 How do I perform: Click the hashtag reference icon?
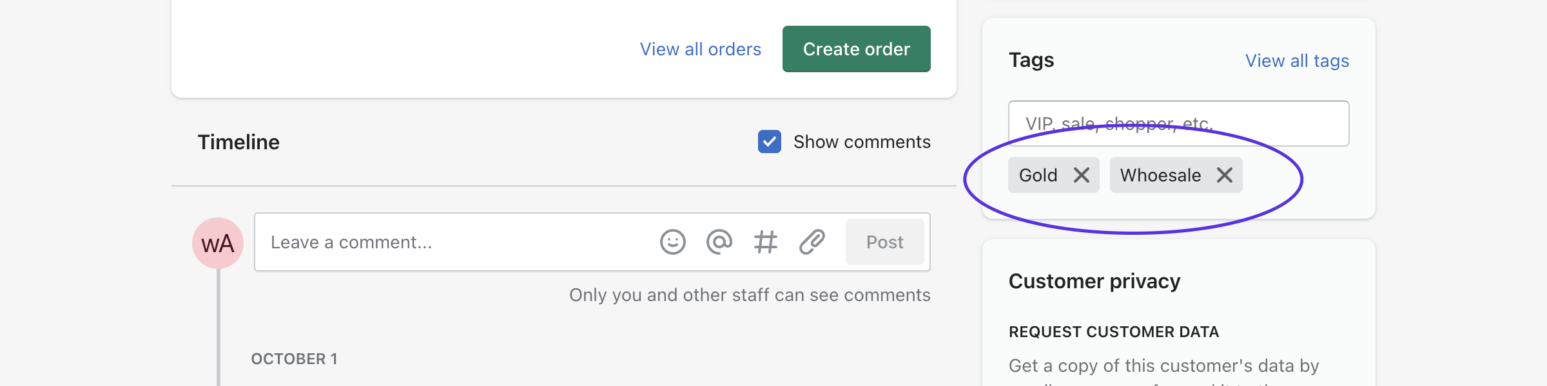coord(766,243)
